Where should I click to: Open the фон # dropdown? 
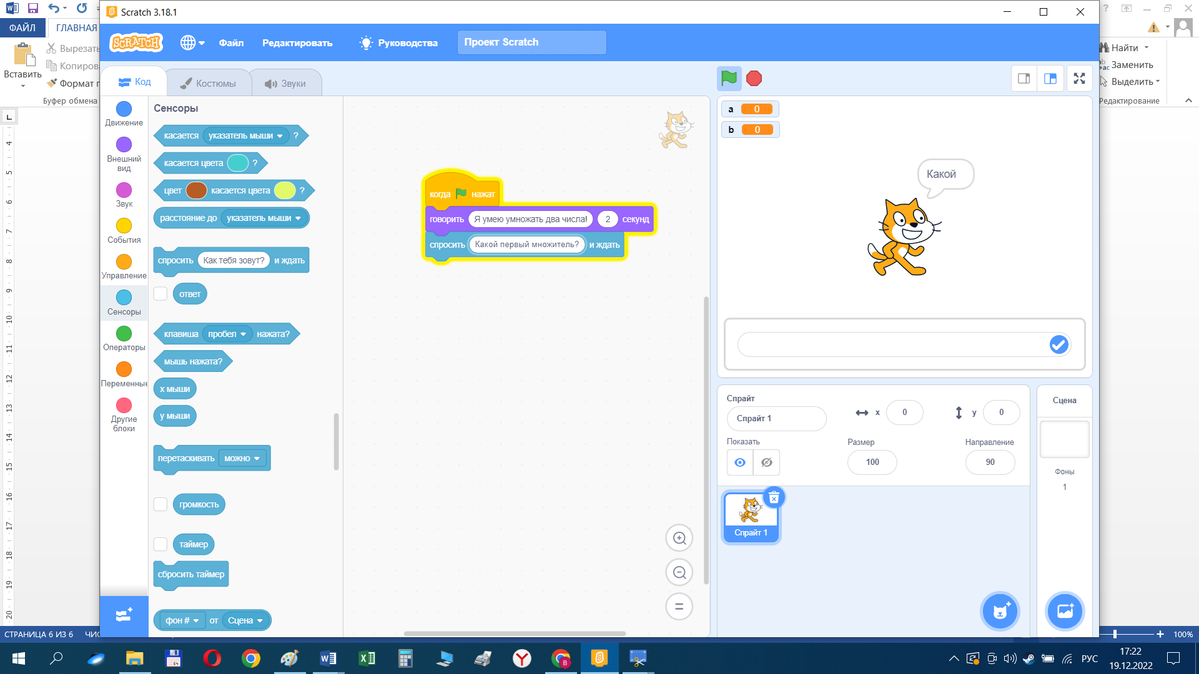click(x=182, y=620)
